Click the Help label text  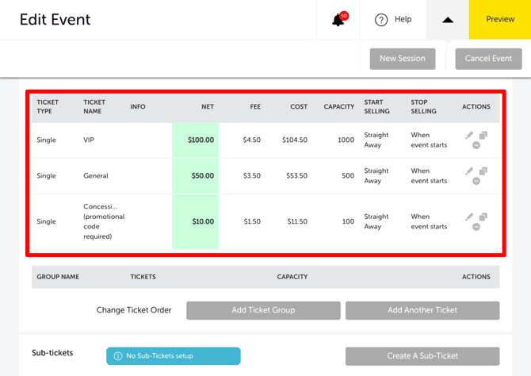(x=403, y=19)
